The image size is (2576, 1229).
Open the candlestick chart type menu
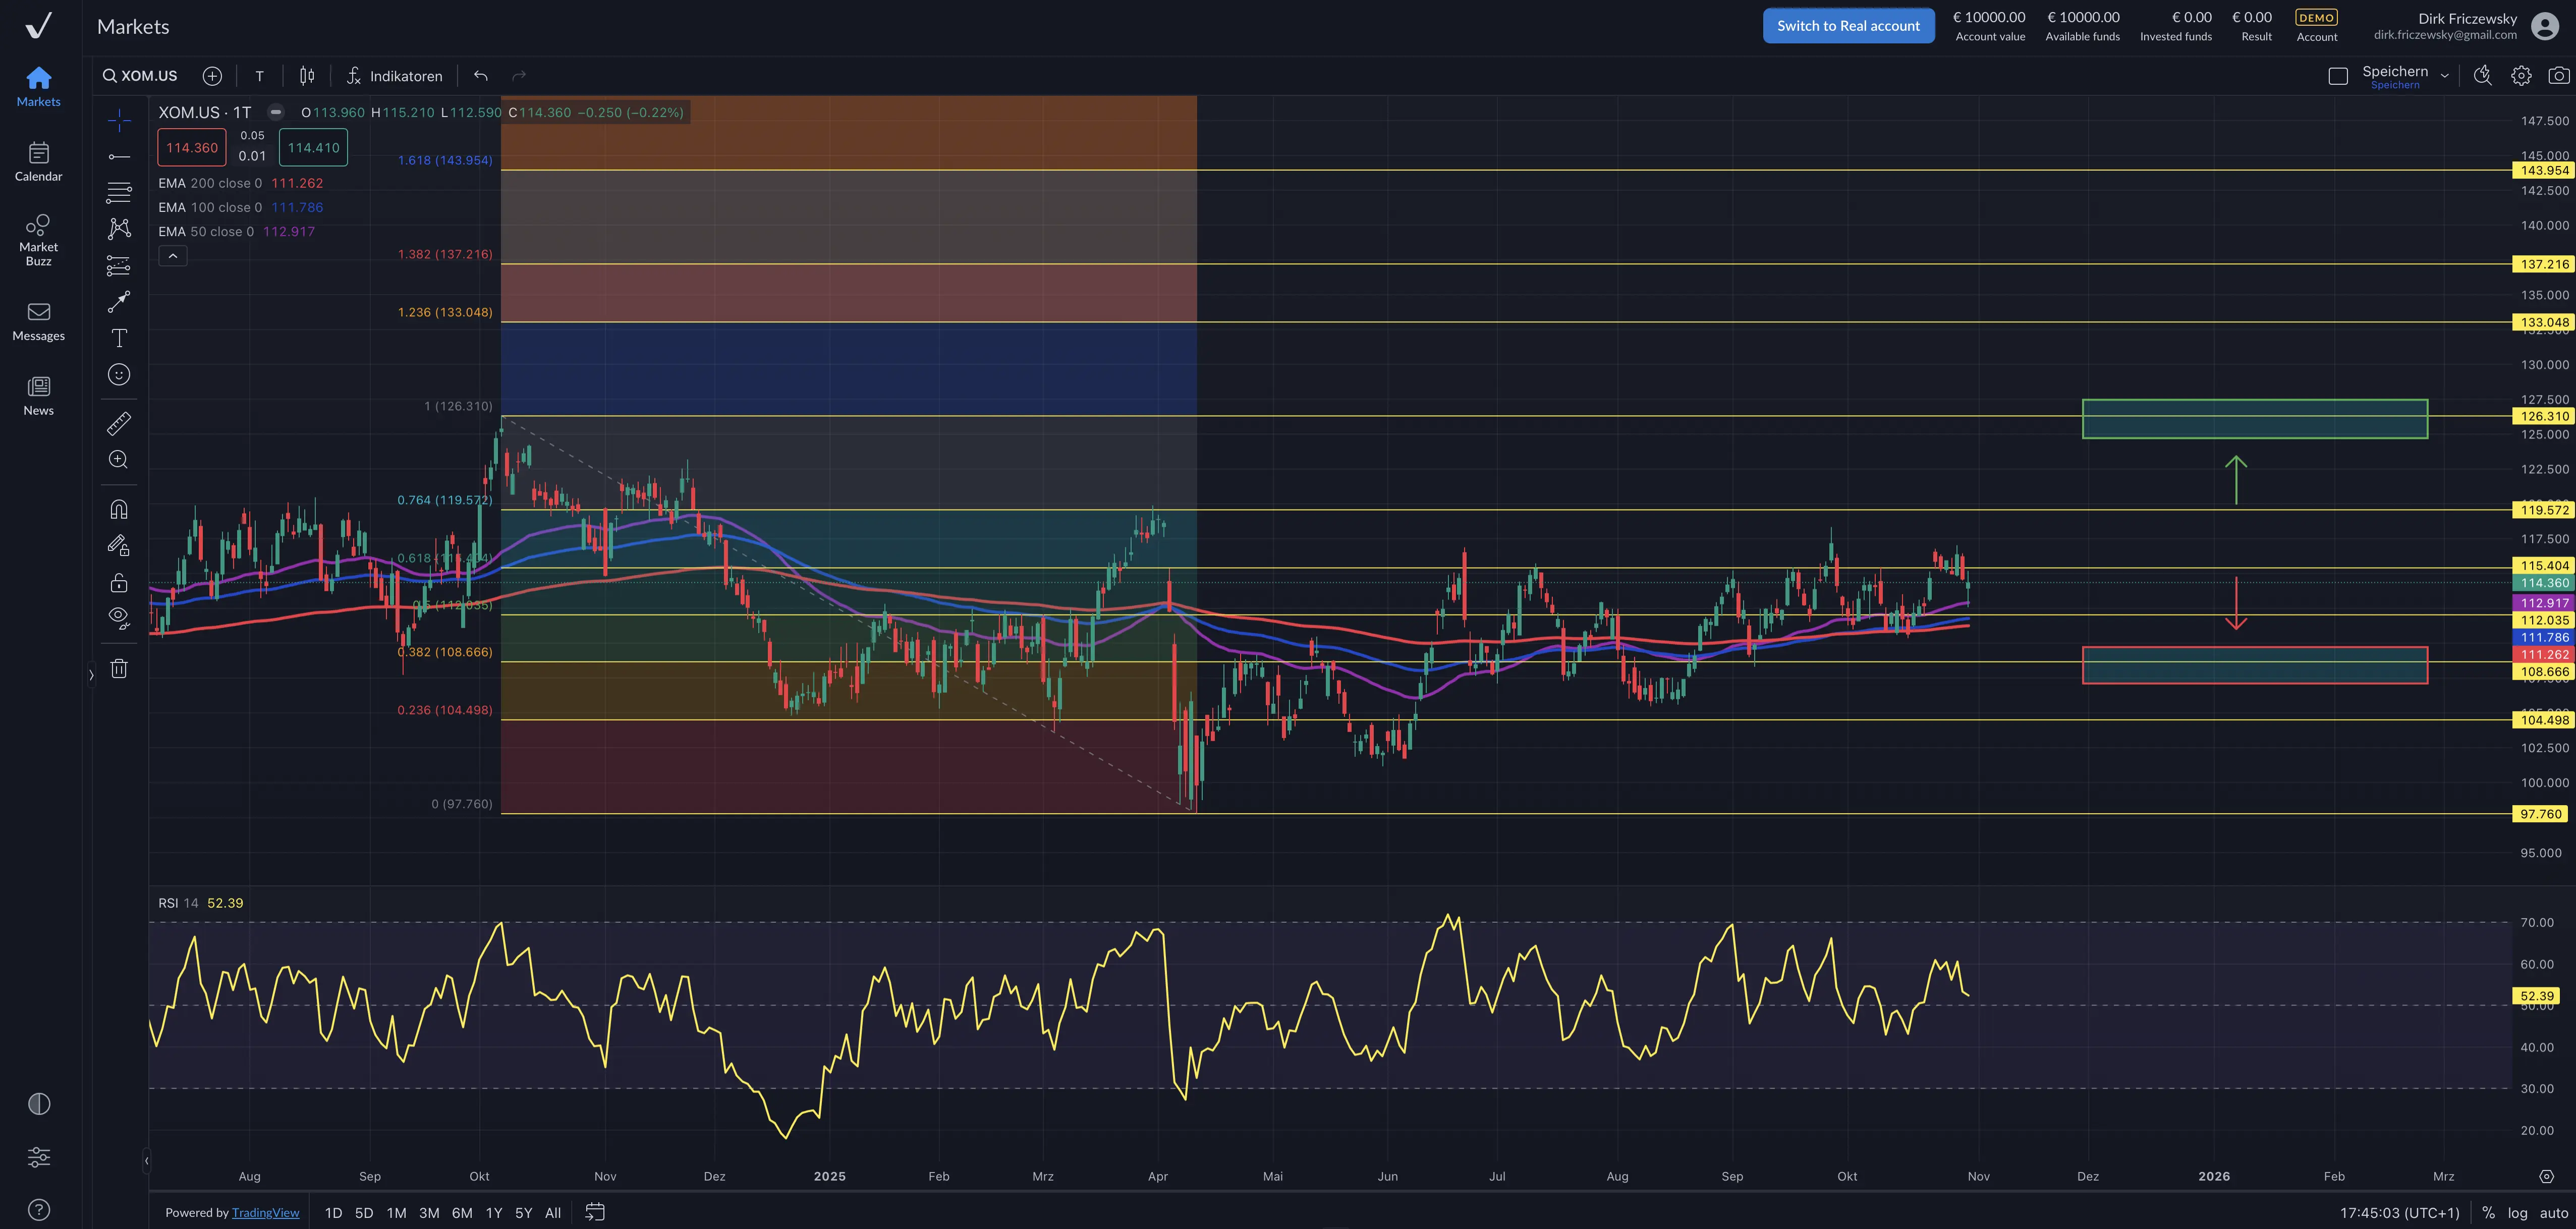pyautogui.click(x=307, y=76)
